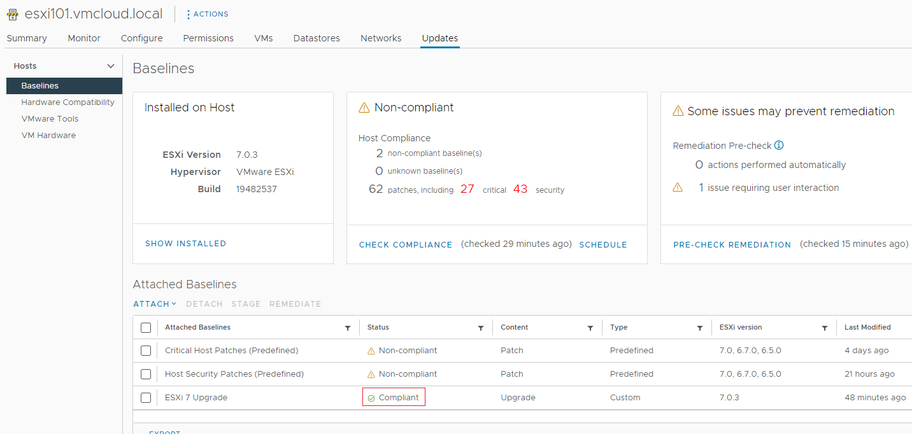Screen dimensions: 912x434
Task: Check the Host Security Patches (Predefined) row checkbox
Action: (x=146, y=374)
